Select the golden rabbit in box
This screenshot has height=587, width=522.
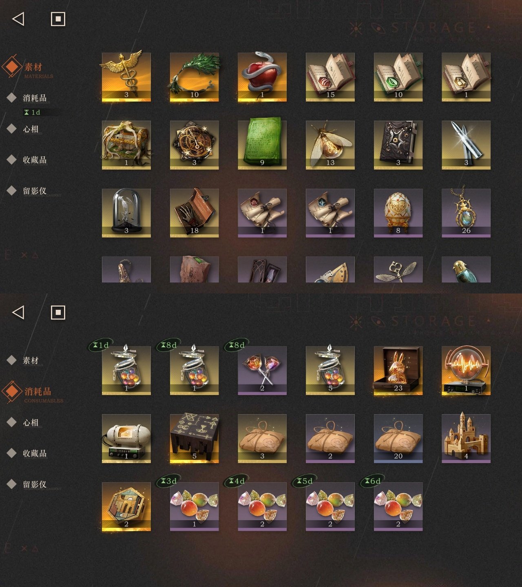(398, 371)
